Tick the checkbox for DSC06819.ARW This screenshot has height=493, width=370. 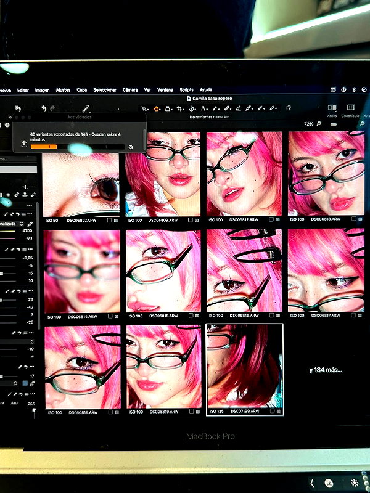(192, 411)
